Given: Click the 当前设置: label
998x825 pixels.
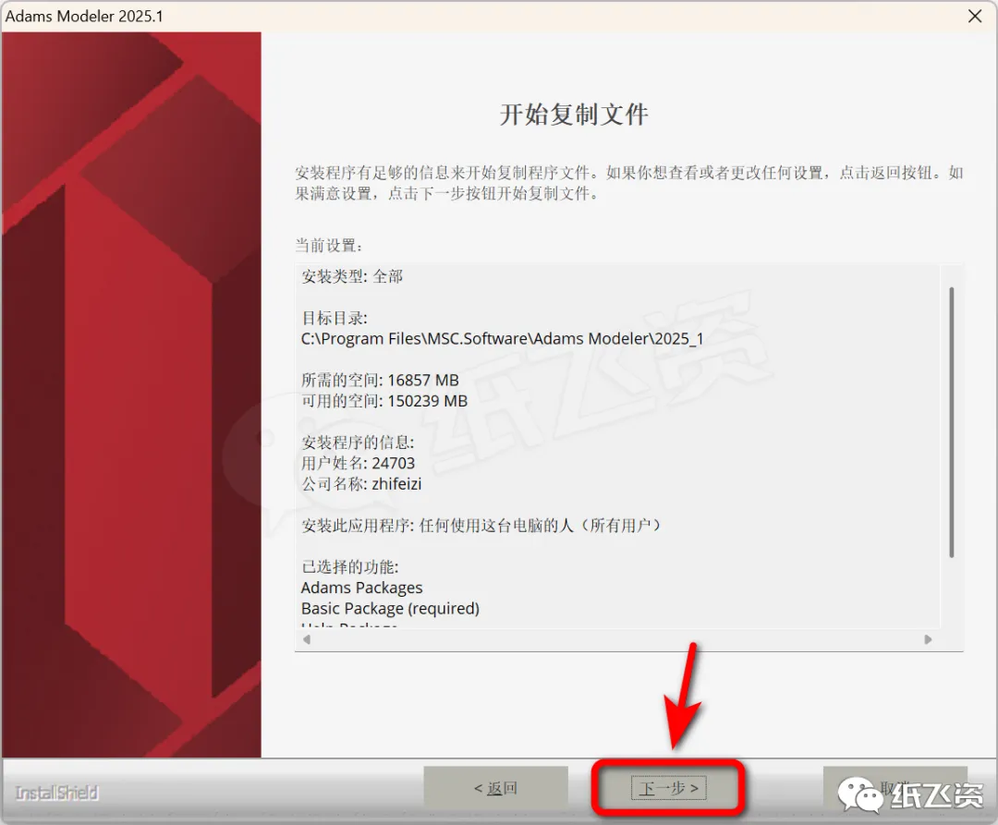Looking at the screenshot, I should pyautogui.click(x=328, y=246).
